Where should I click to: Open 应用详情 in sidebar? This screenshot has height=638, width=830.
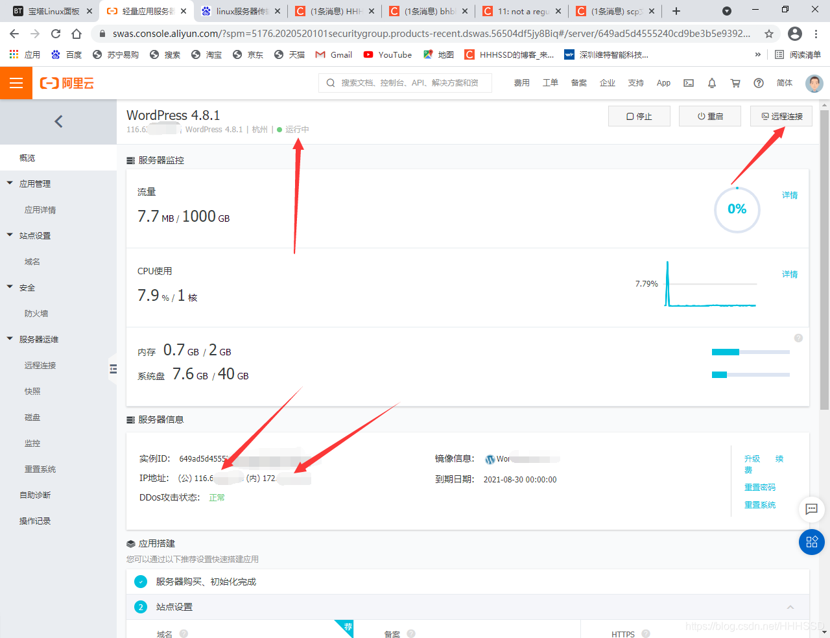pos(40,209)
